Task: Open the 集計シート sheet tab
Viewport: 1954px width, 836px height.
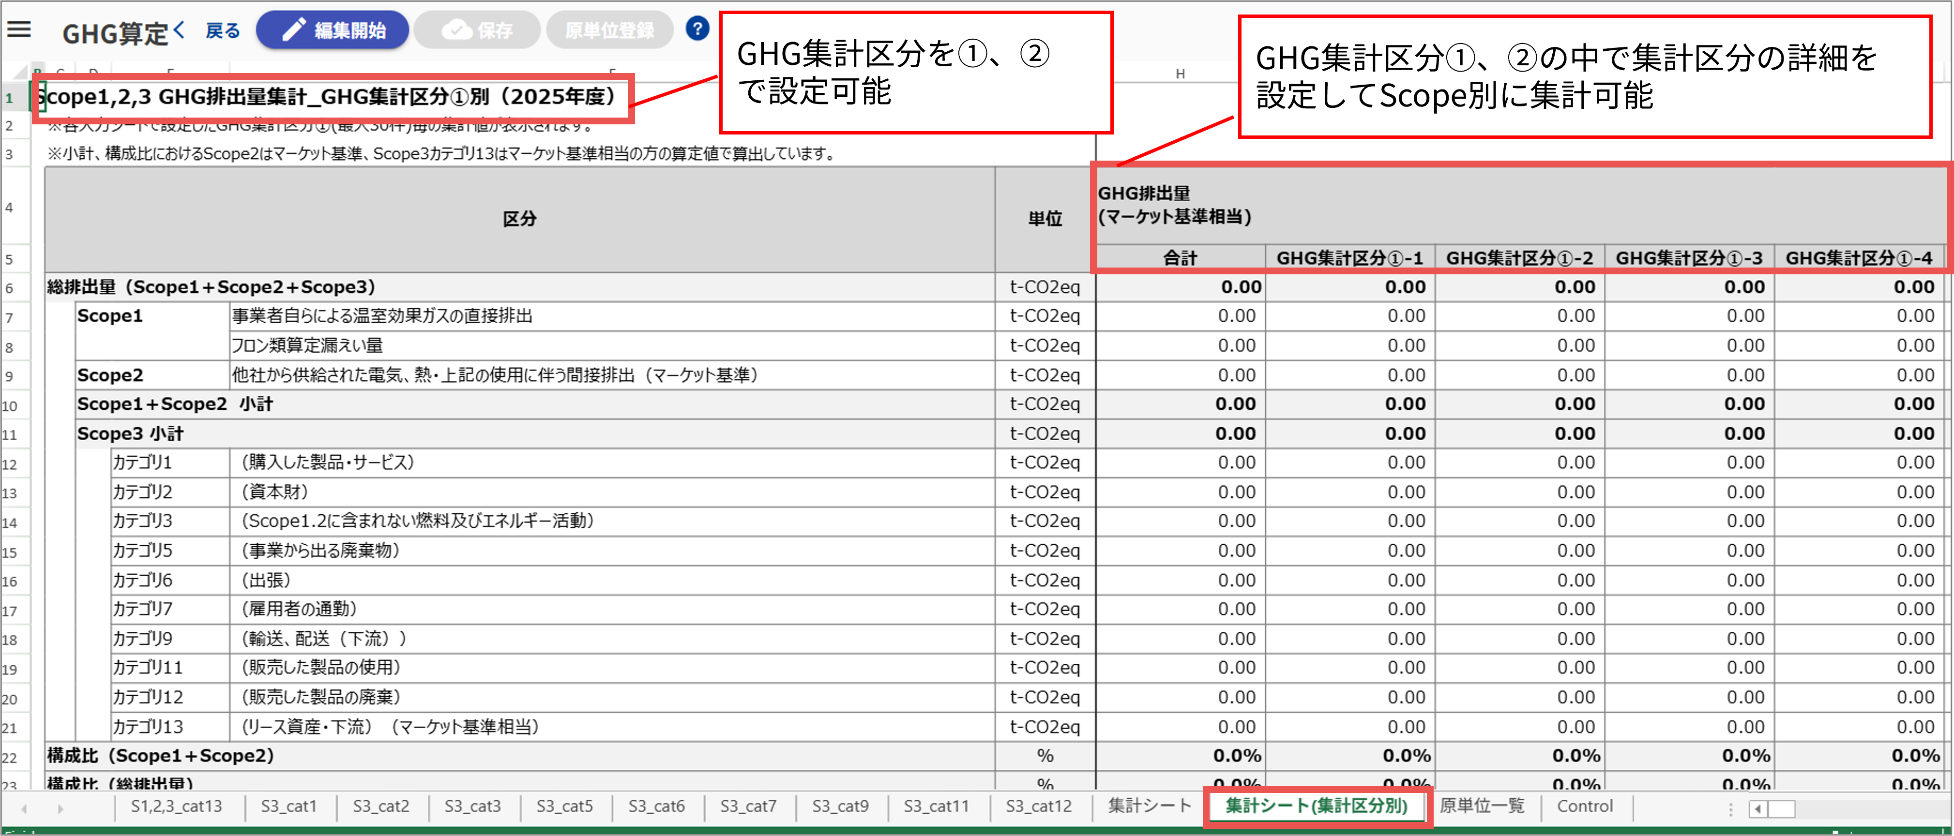Action: [1149, 806]
